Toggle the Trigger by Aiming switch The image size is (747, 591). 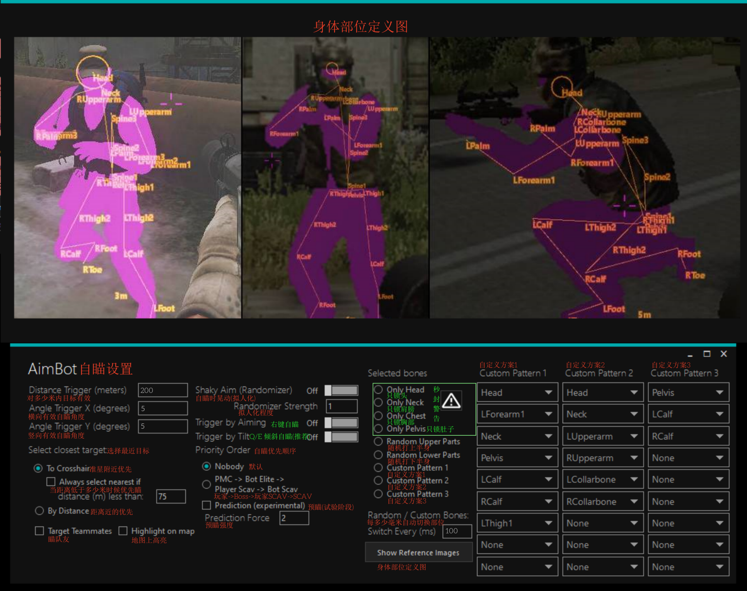click(341, 423)
